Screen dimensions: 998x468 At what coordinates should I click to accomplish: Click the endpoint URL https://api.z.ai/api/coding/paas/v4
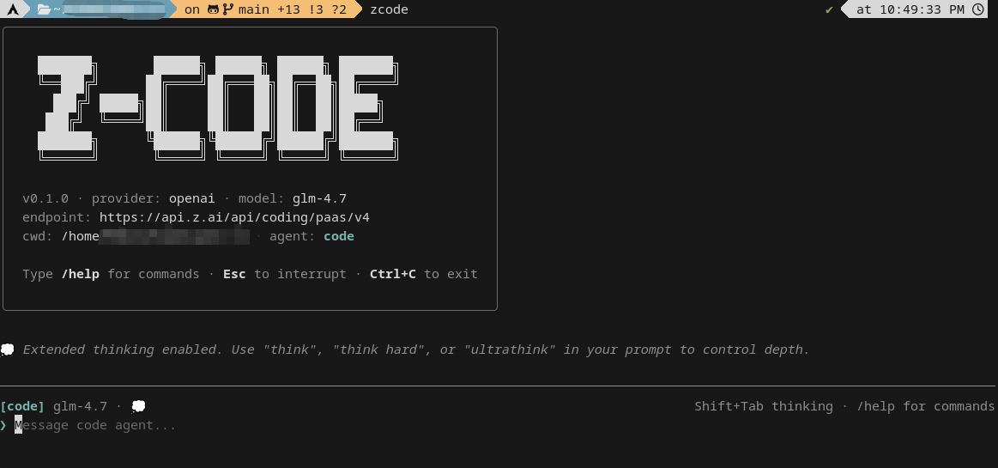(x=234, y=217)
